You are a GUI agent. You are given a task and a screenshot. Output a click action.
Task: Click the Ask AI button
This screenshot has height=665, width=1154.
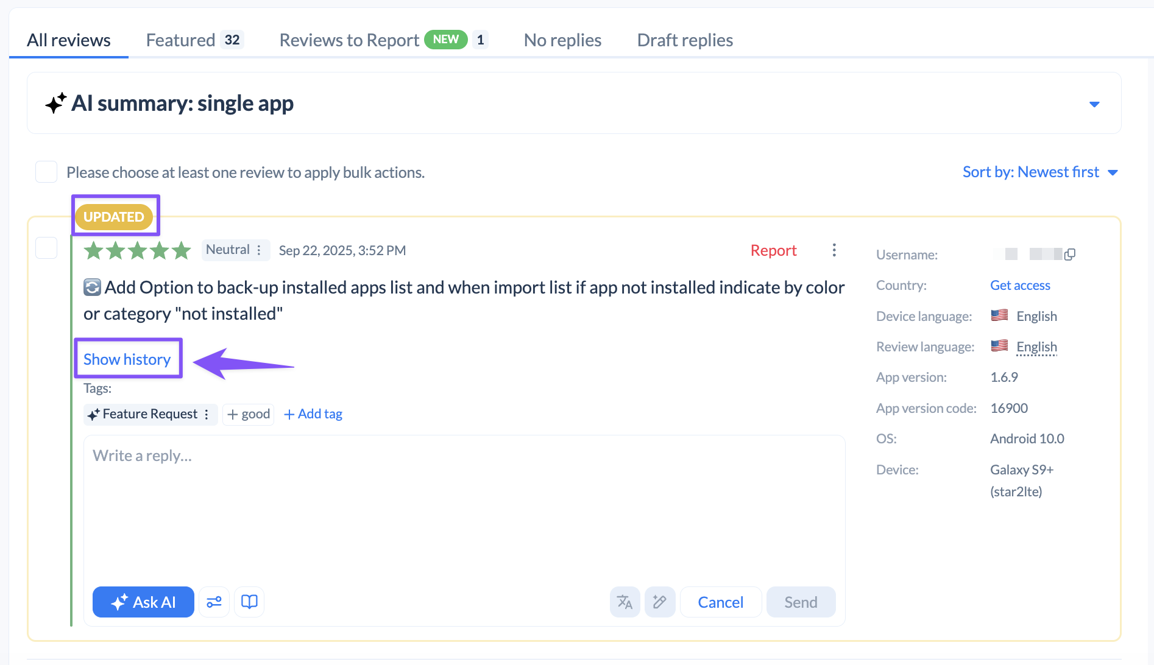coord(143,602)
